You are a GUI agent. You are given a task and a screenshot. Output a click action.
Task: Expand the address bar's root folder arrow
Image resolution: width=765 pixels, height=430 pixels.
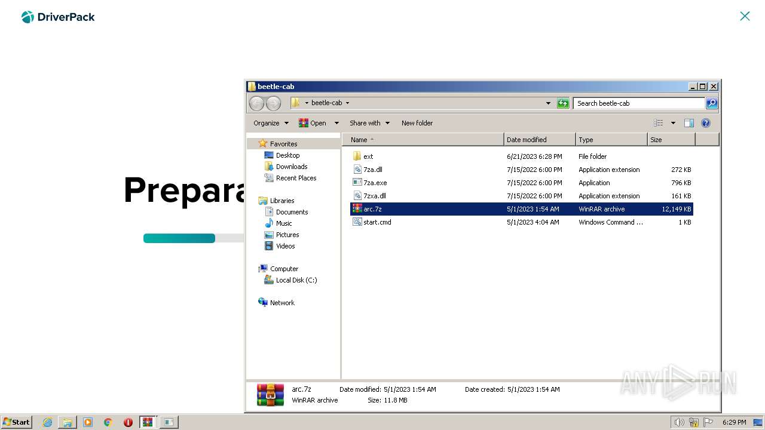[307, 103]
